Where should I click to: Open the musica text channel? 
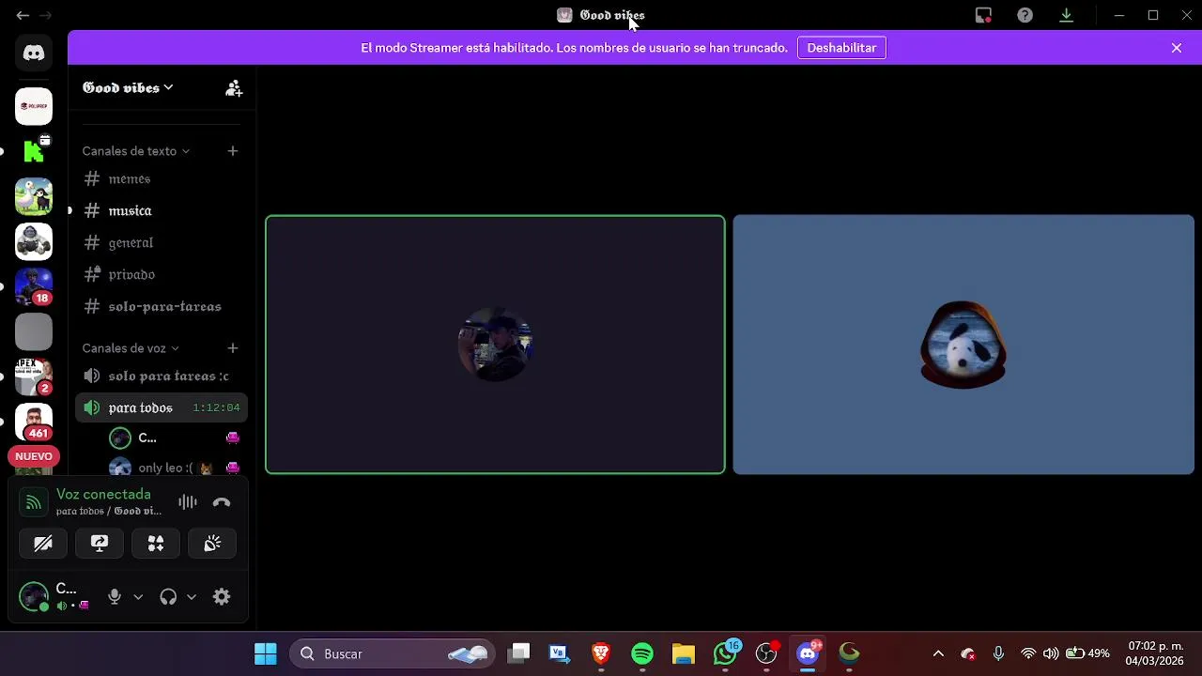tap(162, 210)
